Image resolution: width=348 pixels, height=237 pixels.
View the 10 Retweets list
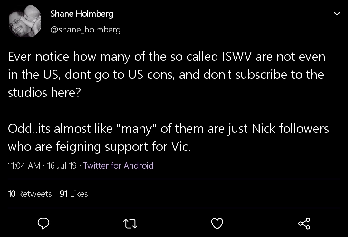(x=30, y=194)
